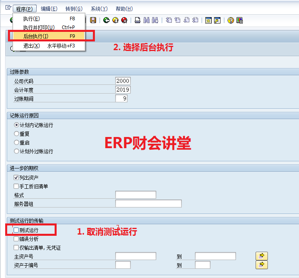This screenshot has width=299, height=278.
Task: Open multiple selection for 主资产号
Action: (x=261, y=256)
